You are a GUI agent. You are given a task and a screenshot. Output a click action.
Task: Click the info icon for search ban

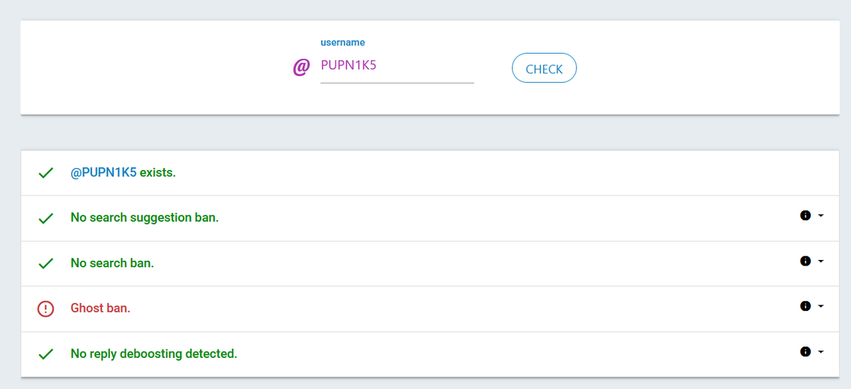pos(806,261)
